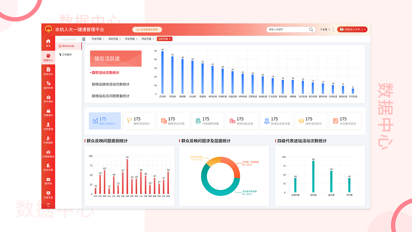Open 代表学堂 sidebar section

tap(48, 195)
